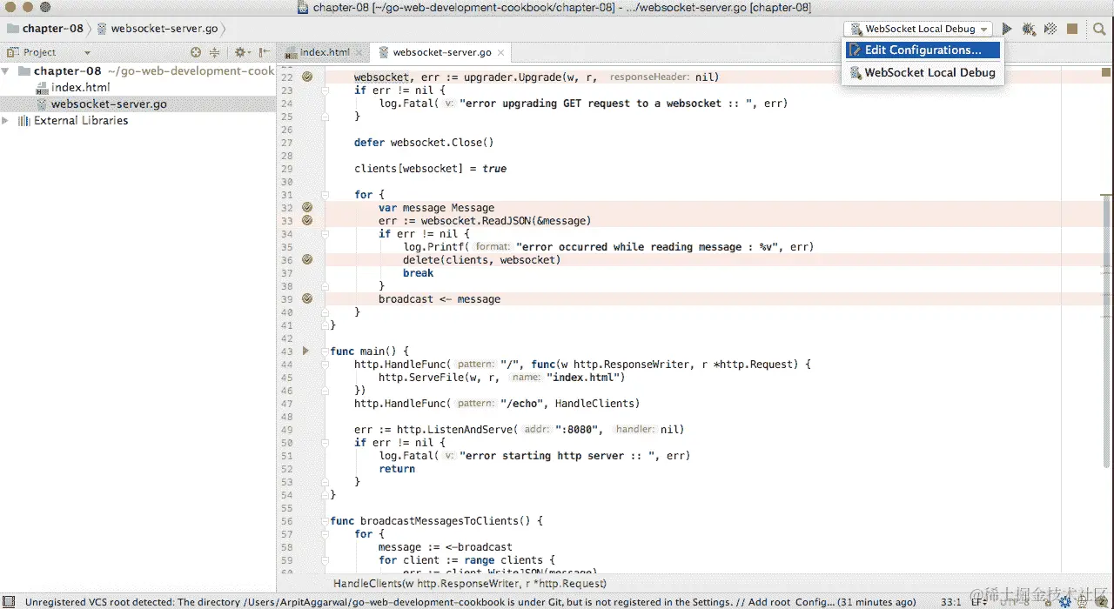Run the WebSocket Local Debug configuration
Viewport: 1114px width, 609px height.
coord(1007,29)
